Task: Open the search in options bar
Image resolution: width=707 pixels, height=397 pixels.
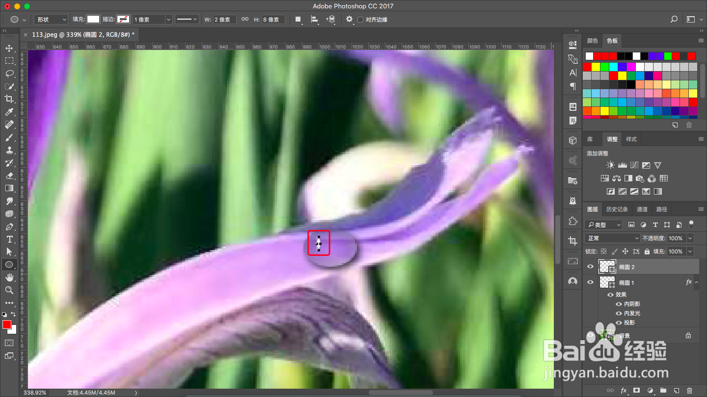Action: coord(674,20)
